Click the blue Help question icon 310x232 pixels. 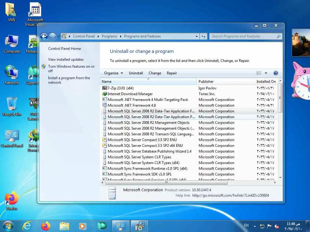275,73
